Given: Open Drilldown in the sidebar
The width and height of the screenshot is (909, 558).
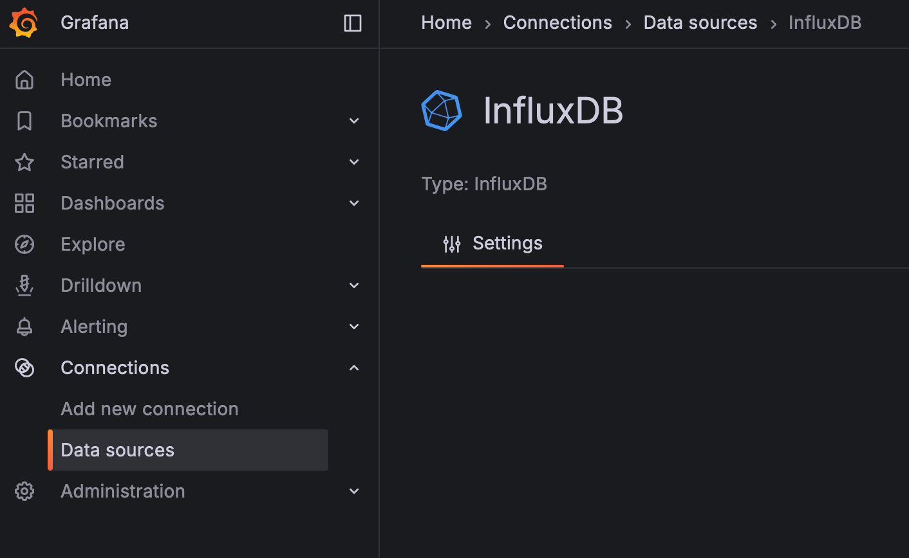Looking at the screenshot, I should 101,285.
